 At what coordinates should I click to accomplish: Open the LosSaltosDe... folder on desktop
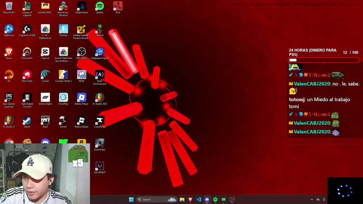point(45,8)
